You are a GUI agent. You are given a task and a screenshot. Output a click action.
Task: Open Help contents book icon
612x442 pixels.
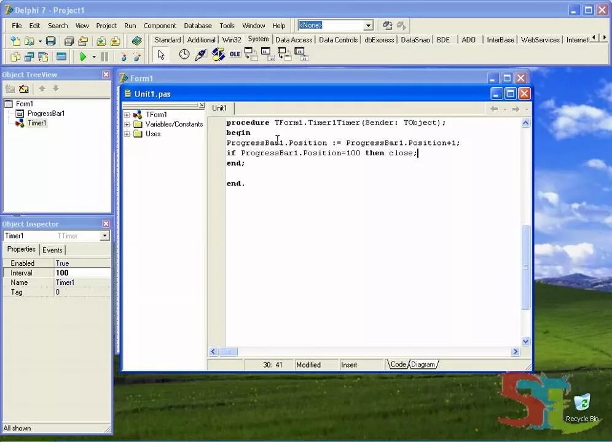click(x=136, y=41)
